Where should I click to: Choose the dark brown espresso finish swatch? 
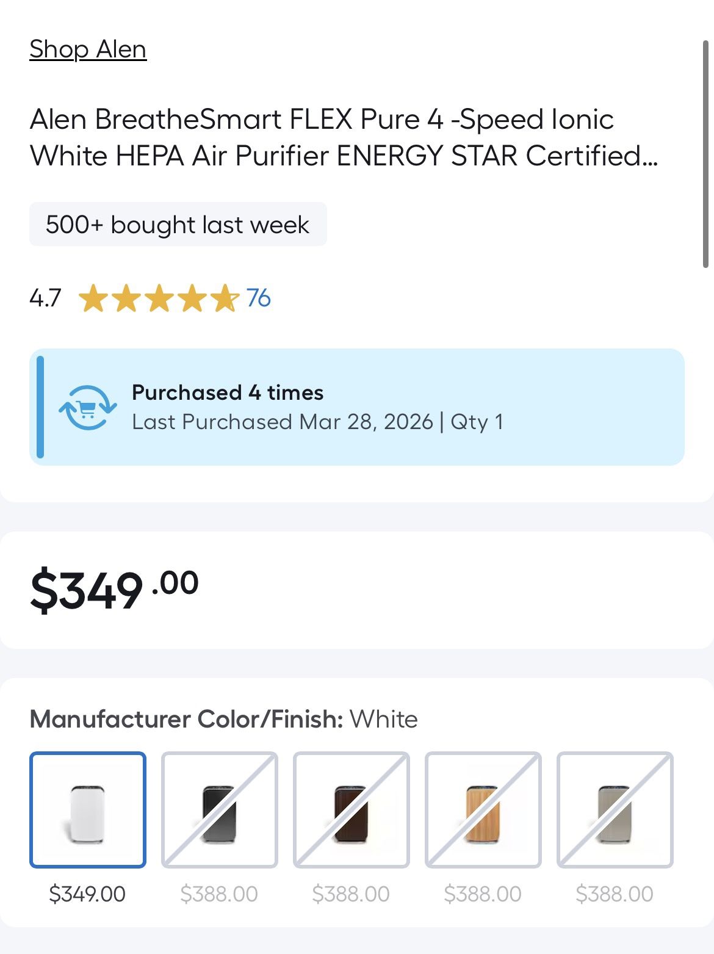[x=352, y=809]
